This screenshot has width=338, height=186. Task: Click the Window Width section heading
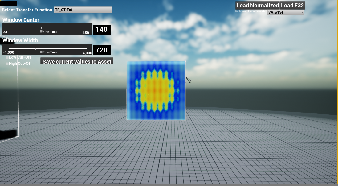click(20, 40)
